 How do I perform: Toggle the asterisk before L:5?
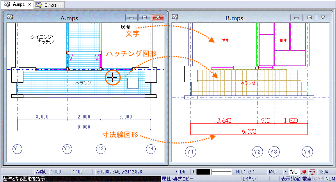176,172
